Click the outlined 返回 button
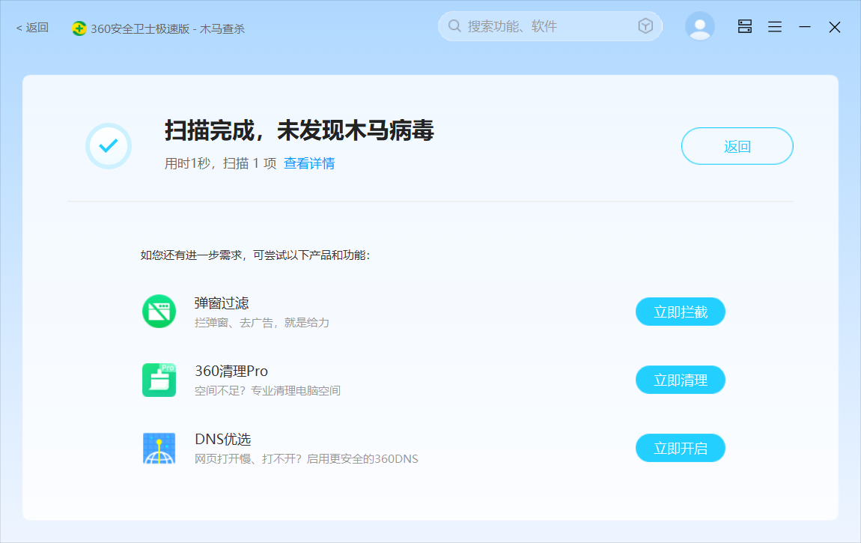This screenshot has width=861, height=543. coord(737,146)
